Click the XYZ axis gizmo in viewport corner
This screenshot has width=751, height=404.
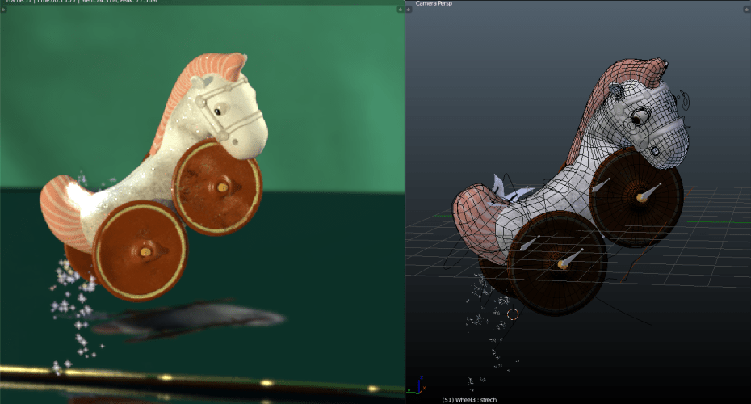416,386
